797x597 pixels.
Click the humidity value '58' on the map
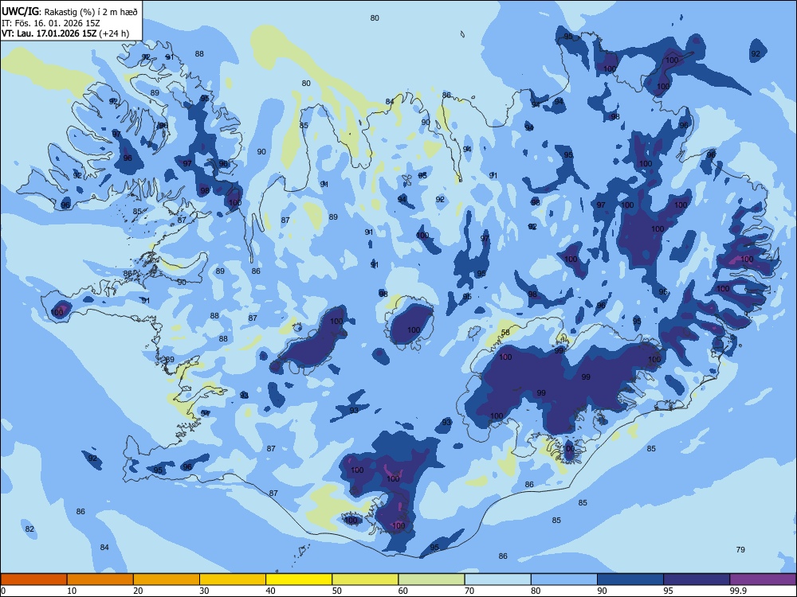coord(505,333)
